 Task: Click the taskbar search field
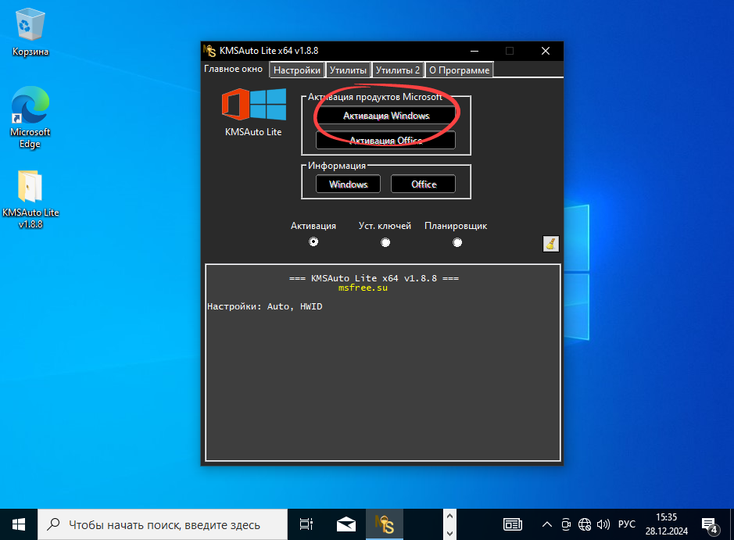(156, 524)
